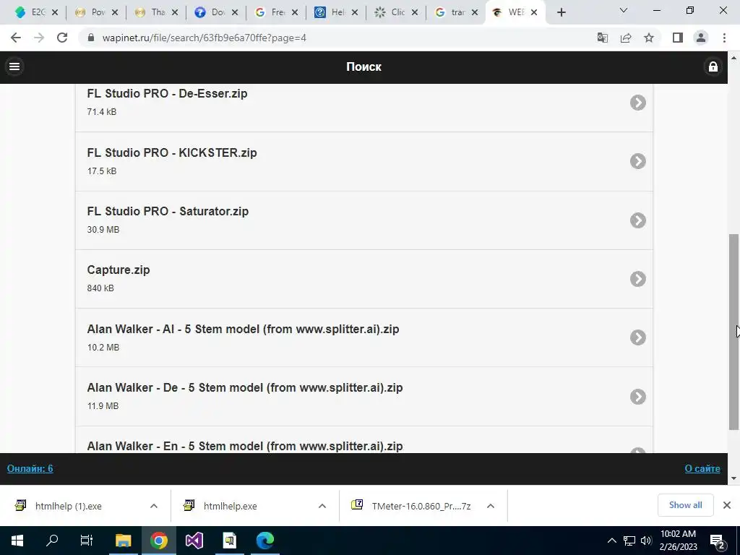Screen dimensions: 740x555
Task: Open arrow for FL Studio PRO - De-Esser.zip
Action: 637,103
